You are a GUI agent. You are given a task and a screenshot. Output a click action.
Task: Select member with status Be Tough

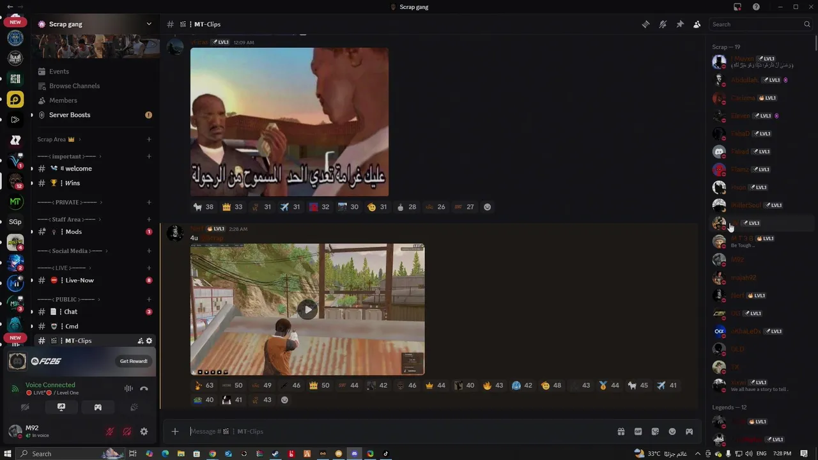click(760, 241)
